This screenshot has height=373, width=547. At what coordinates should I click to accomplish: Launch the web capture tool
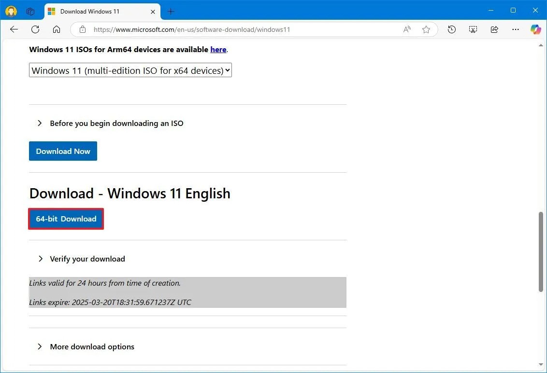473,29
